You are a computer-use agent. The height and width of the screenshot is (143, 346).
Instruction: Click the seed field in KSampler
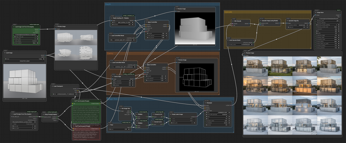(x=217, y=112)
